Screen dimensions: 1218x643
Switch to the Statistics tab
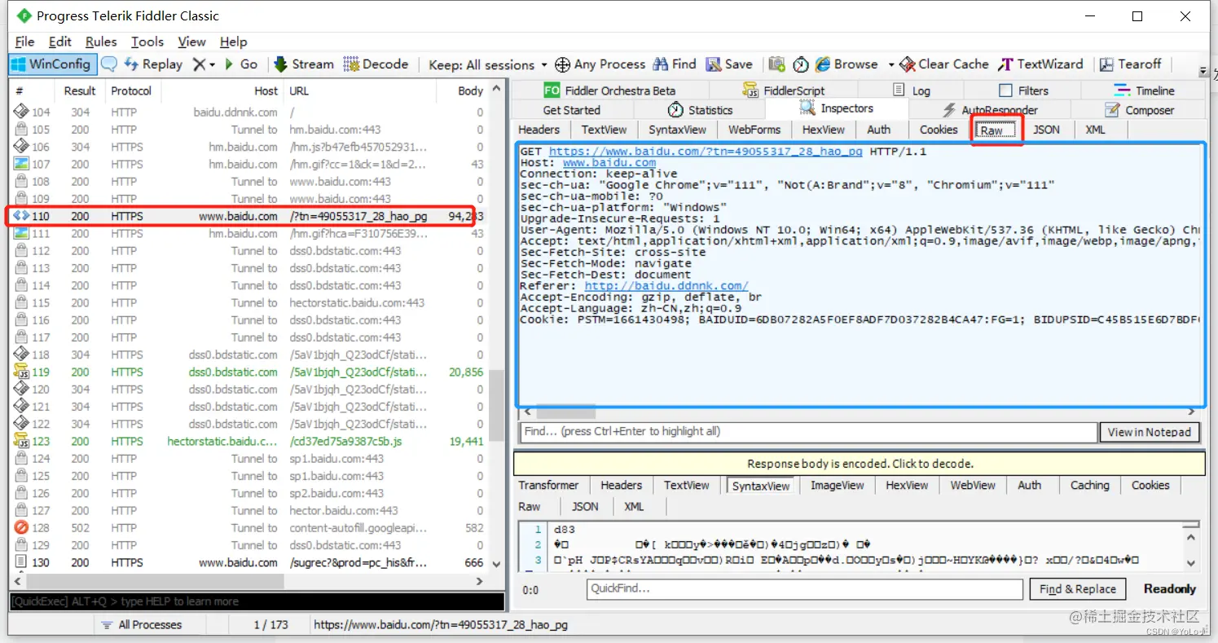point(700,110)
